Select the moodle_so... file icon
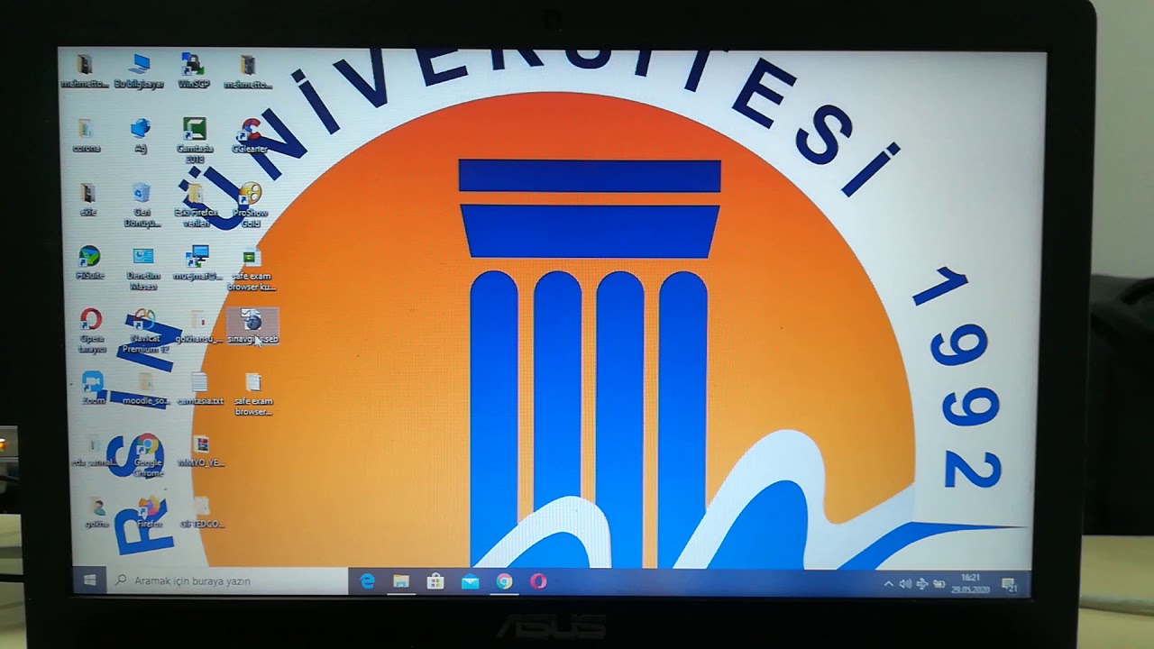The width and height of the screenshot is (1154, 649). (x=145, y=388)
